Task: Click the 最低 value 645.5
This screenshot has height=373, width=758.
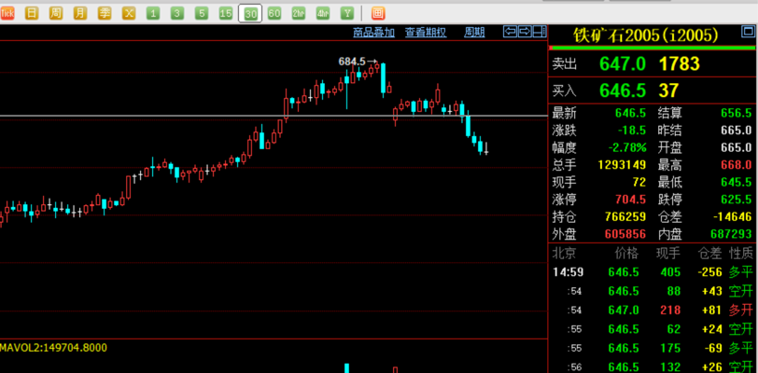Action: (x=737, y=182)
